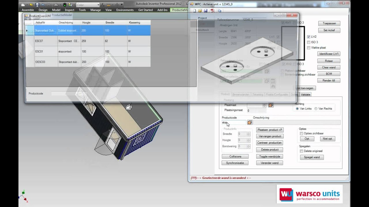Enable the Opties zichtbaar checkbox
369x207 pixels.
point(302,133)
